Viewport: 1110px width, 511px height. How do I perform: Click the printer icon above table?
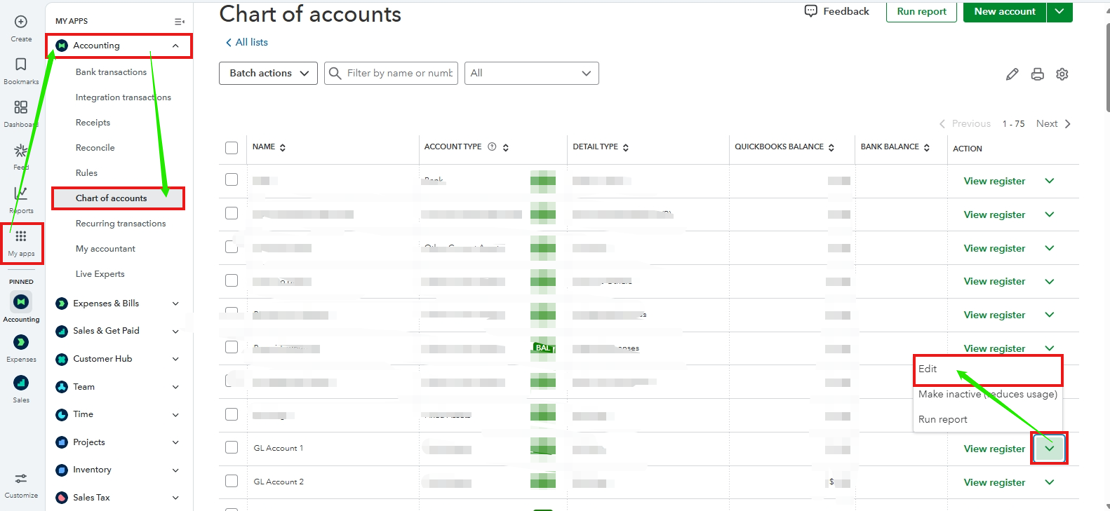[x=1037, y=74]
